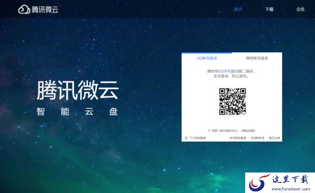Screen dimensions: 315x193
Task: Click the large 腾讯微云 headline text
Action: pos(78,90)
